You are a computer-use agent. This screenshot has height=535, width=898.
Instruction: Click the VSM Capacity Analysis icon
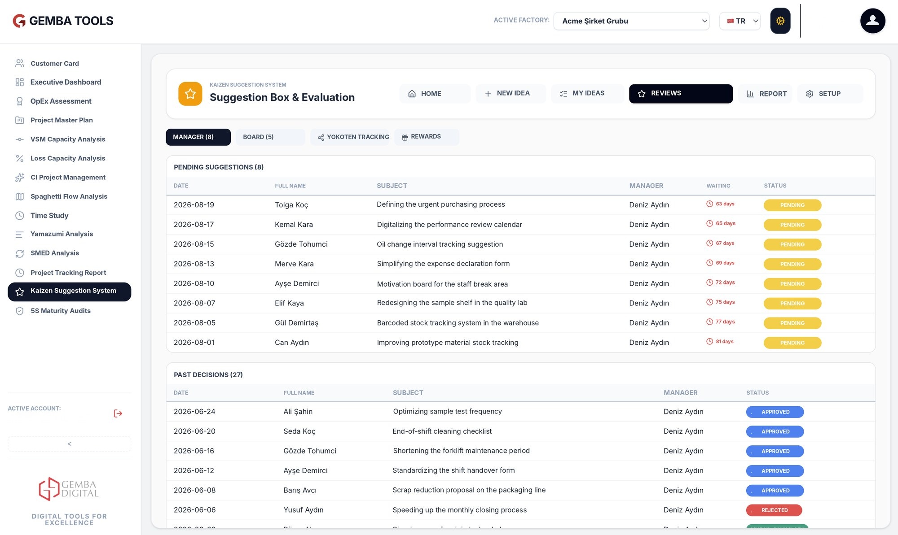(19, 139)
